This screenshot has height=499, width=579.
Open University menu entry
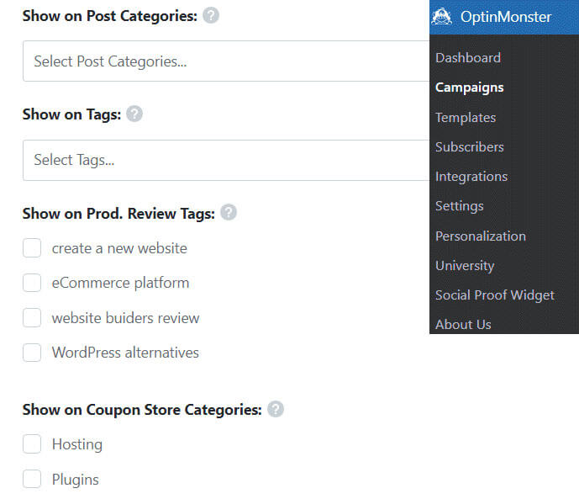[x=465, y=266]
